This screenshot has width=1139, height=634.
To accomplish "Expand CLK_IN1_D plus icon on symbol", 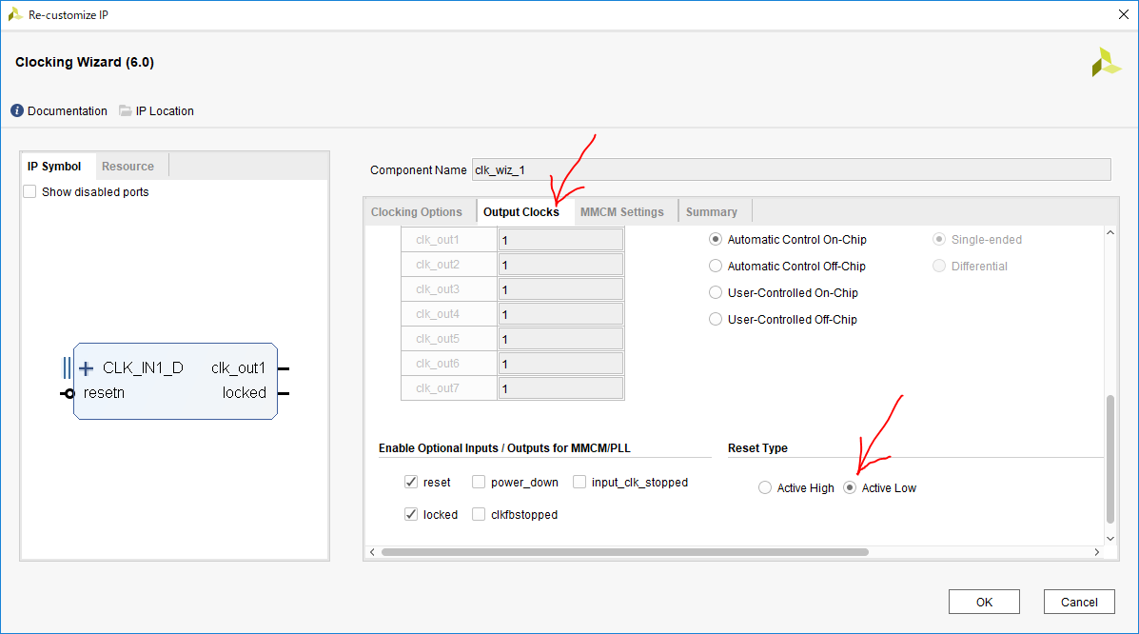I will 86,368.
